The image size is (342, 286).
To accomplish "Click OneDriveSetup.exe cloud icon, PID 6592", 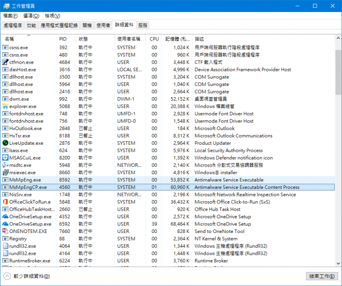I will click(x=5, y=224).
